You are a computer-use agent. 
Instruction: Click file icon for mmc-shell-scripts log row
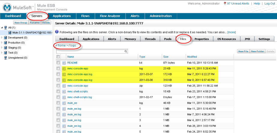(64, 91)
